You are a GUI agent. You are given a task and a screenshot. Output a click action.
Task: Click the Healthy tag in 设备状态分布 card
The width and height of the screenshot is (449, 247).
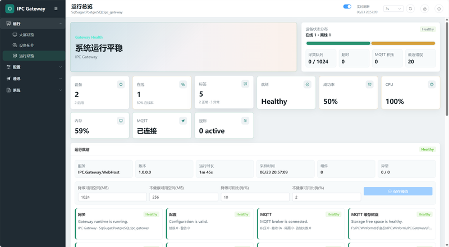428,29
